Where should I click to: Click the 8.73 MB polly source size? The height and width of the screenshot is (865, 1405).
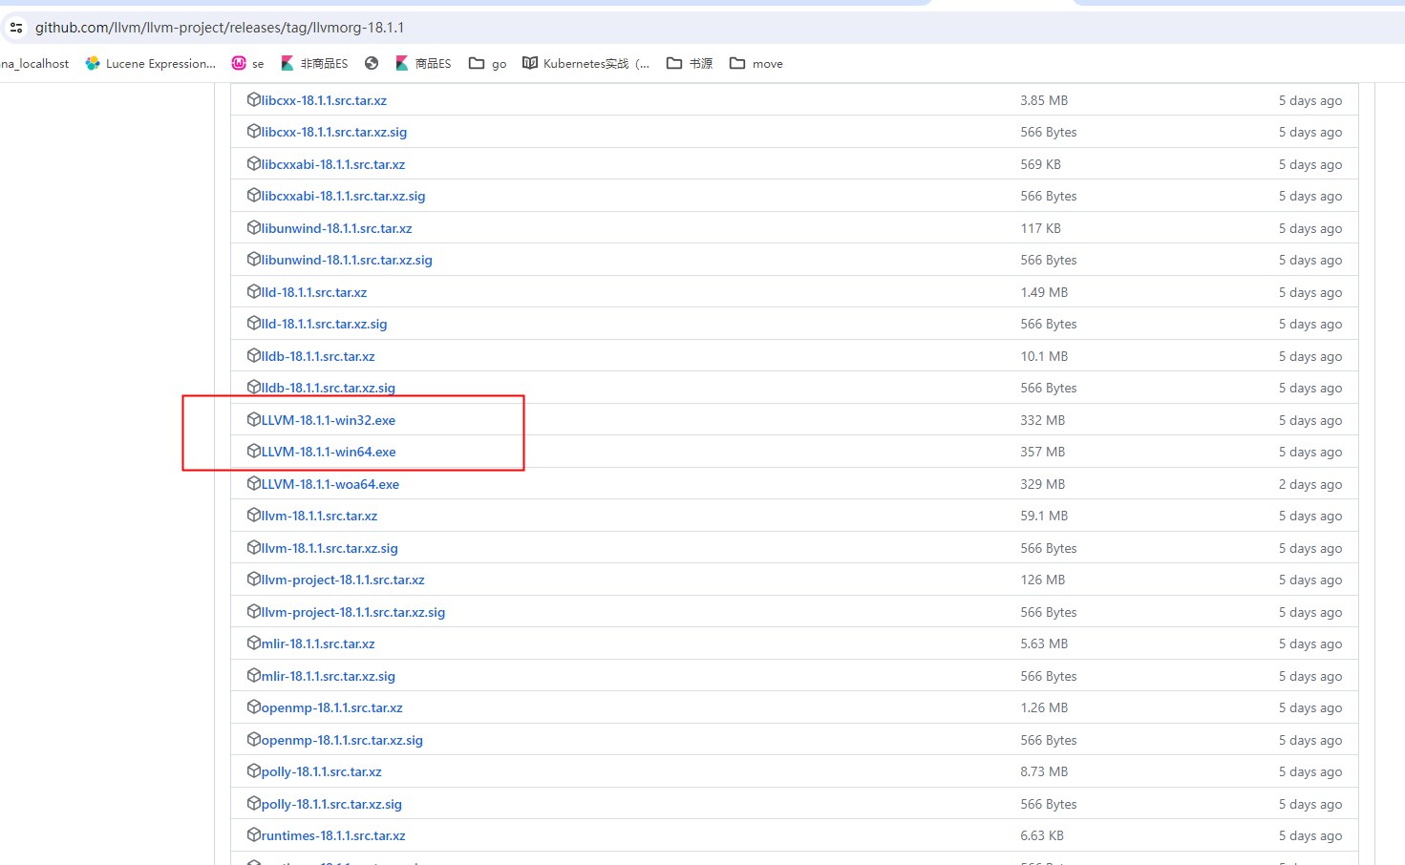[x=1044, y=771]
